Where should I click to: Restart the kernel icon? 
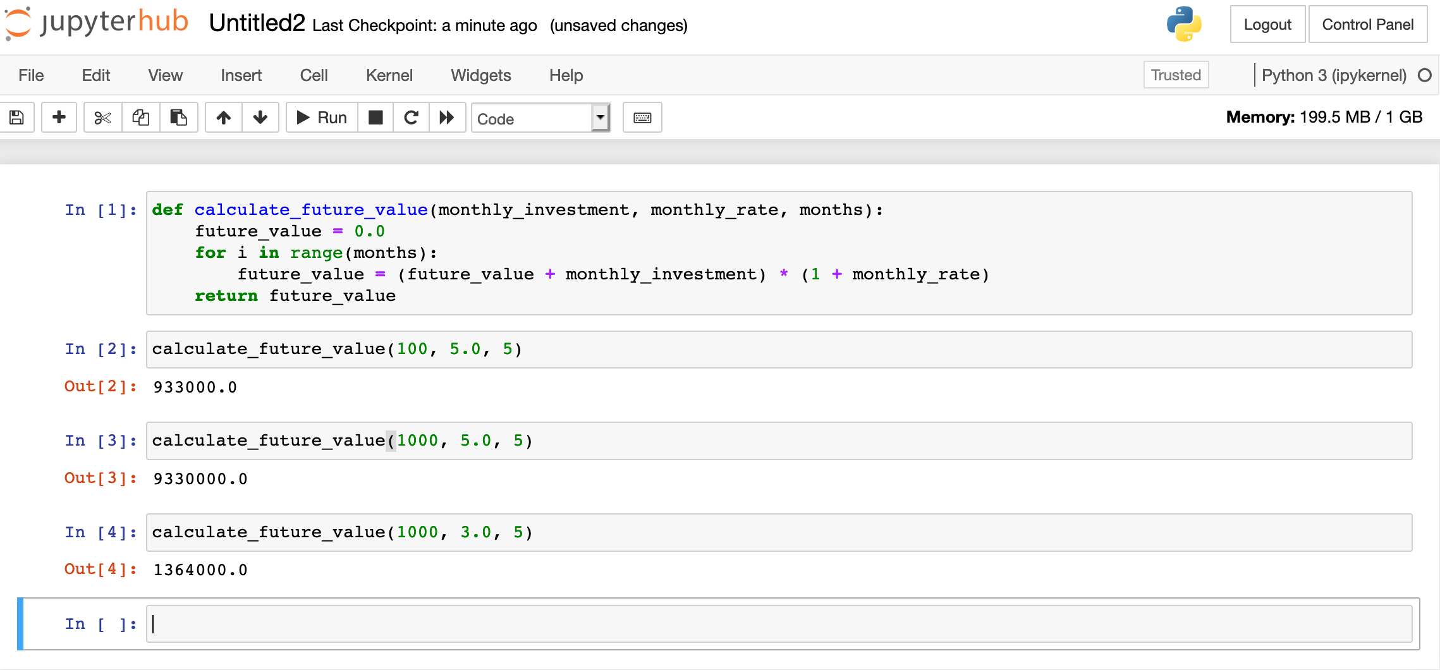(x=412, y=118)
